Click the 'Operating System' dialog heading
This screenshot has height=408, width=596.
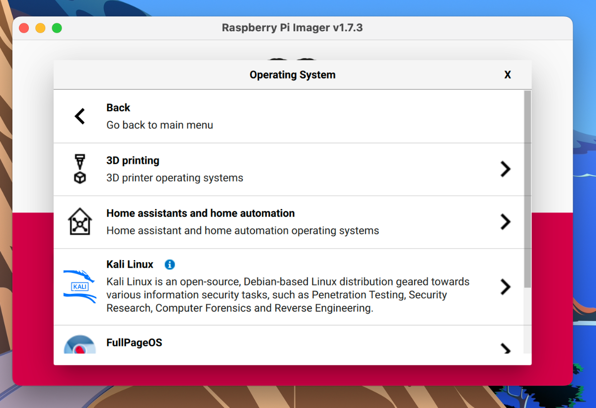point(293,75)
